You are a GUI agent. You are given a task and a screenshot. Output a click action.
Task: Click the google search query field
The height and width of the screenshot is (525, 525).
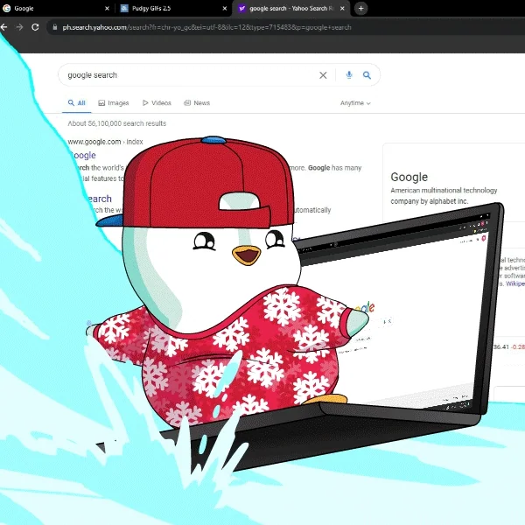pos(191,75)
